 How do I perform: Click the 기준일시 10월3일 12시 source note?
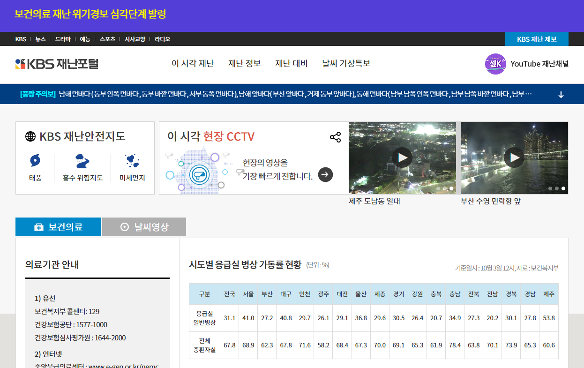click(x=507, y=268)
